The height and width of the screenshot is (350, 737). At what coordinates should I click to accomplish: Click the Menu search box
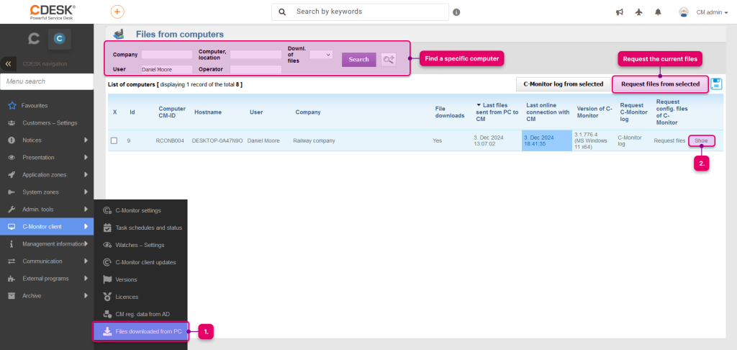pyautogui.click(x=47, y=81)
